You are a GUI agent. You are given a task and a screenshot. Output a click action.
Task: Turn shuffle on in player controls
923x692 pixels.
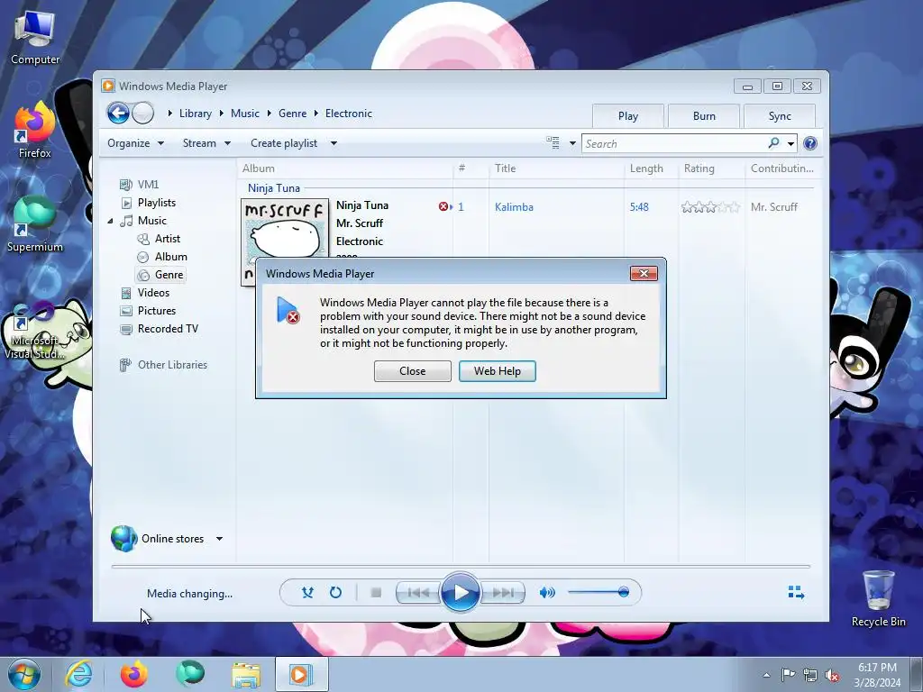pyautogui.click(x=307, y=593)
